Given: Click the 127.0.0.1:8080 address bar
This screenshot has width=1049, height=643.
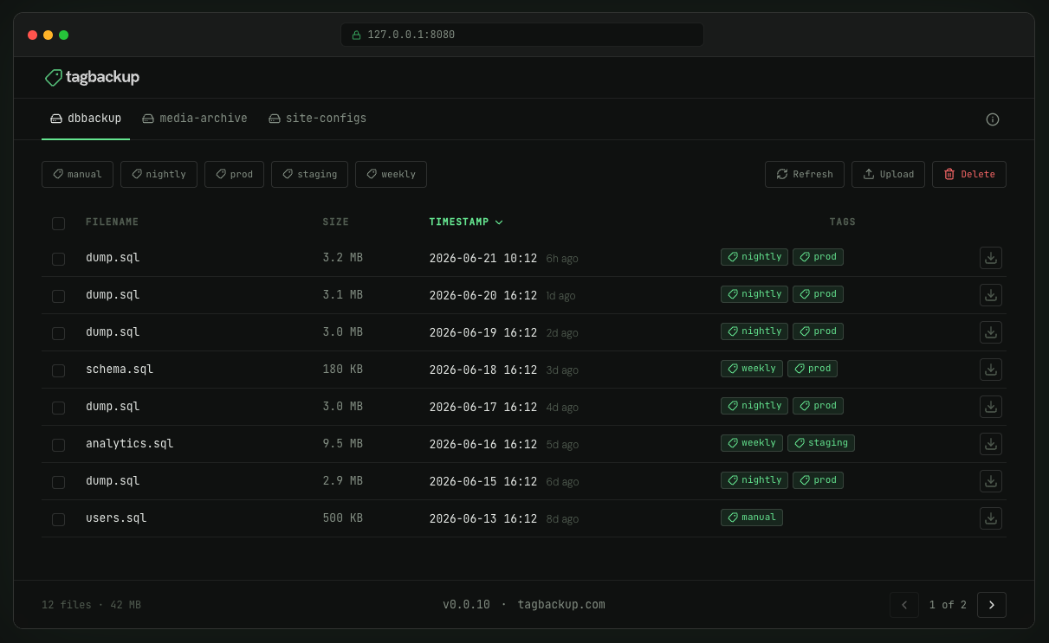Looking at the screenshot, I should (x=522, y=35).
